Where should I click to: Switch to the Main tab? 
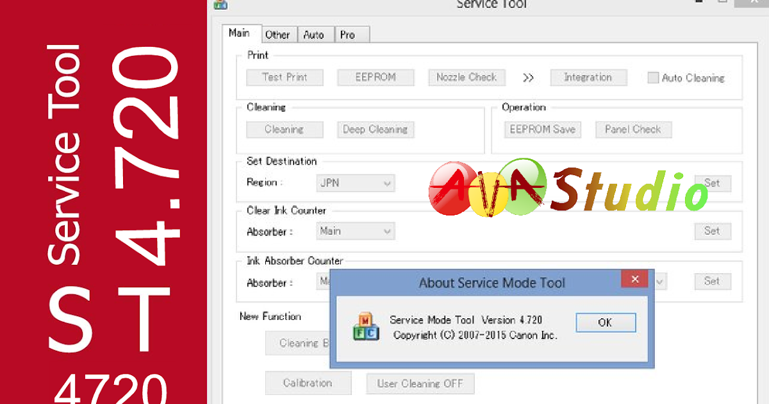pyautogui.click(x=240, y=33)
